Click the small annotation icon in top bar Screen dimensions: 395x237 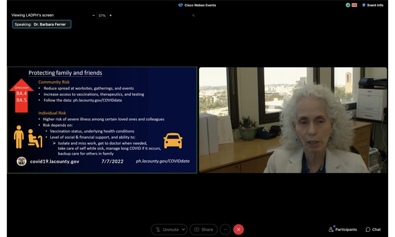(x=193, y=15)
